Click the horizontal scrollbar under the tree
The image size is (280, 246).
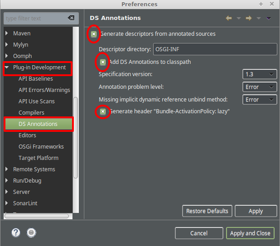pos(37,216)
